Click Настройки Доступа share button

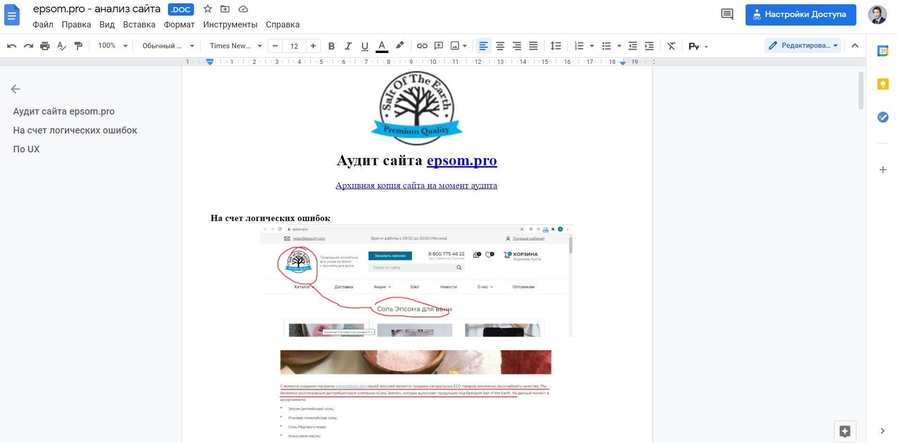[801, 15]
